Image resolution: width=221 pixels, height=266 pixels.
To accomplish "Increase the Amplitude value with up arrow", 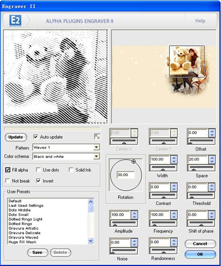I will [x=134, y=213].
